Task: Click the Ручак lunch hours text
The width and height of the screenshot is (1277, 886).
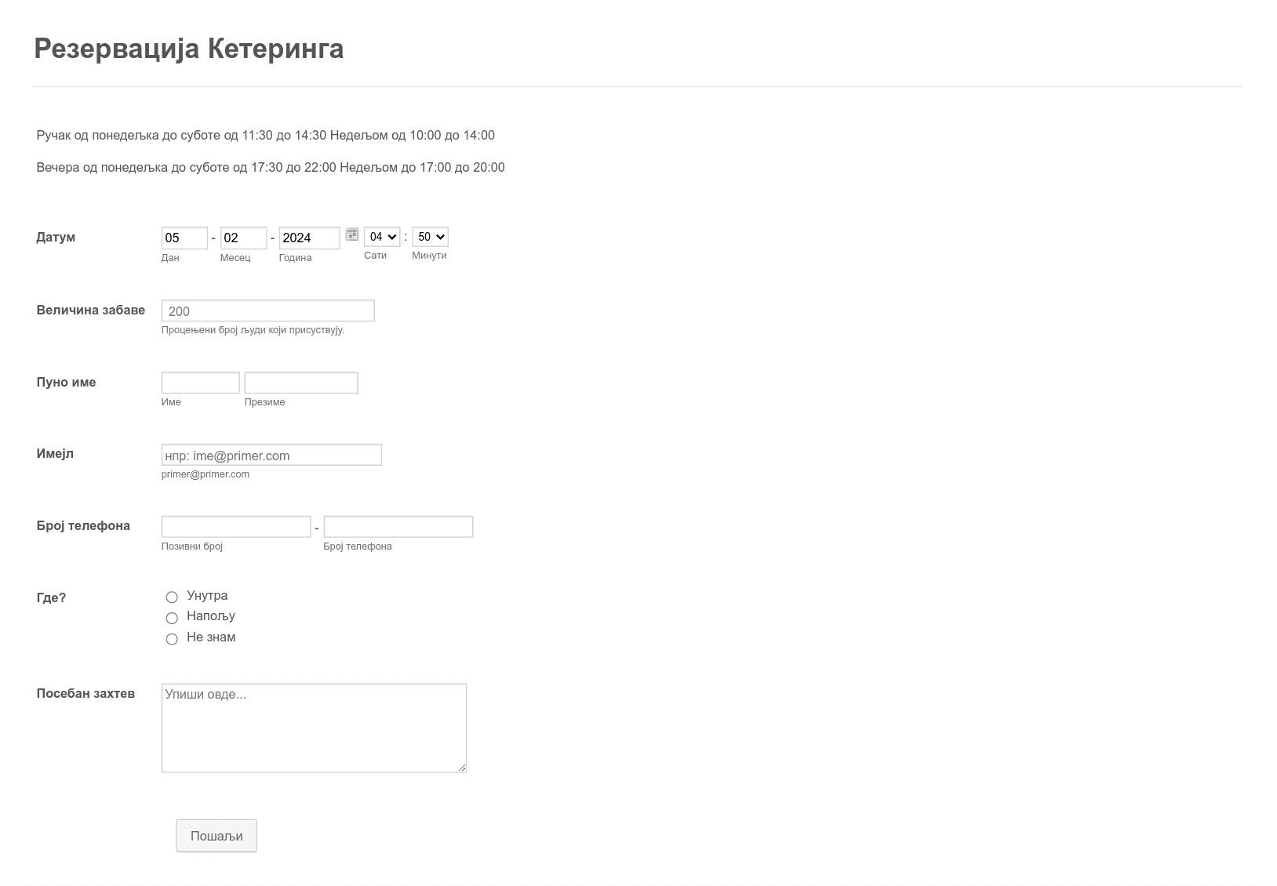Action: point(266,136)
